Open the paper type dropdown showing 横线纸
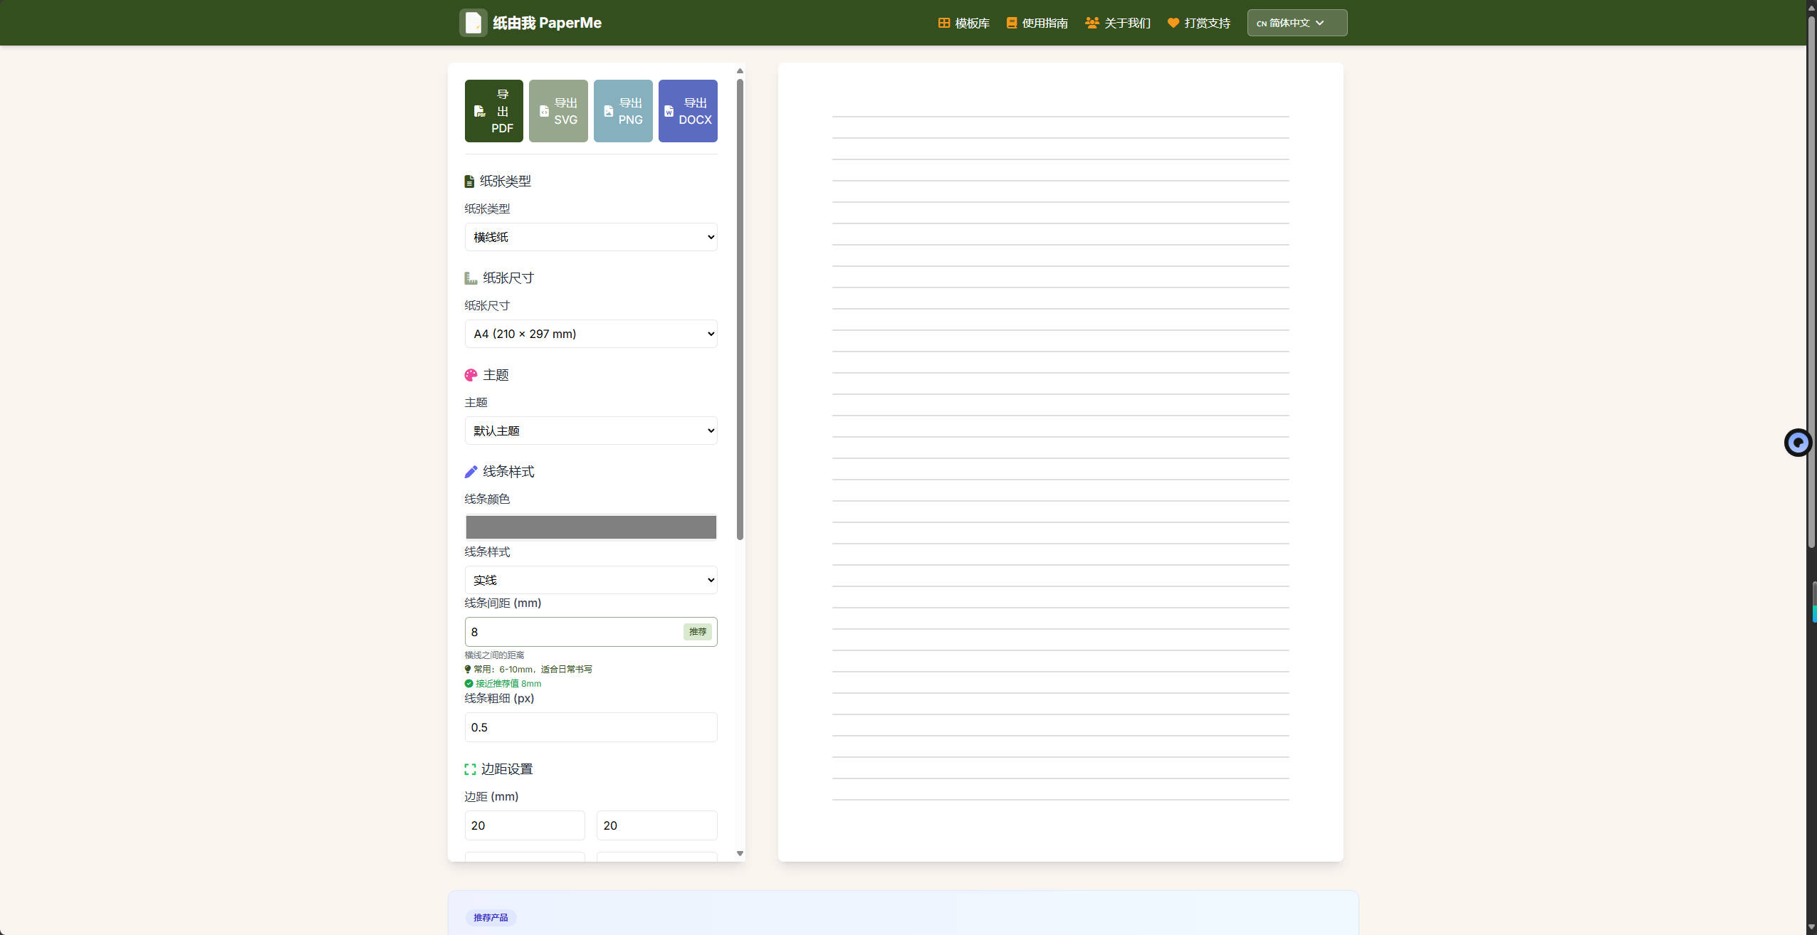This screenshot has width=1817, height=935. pos(590,237)
